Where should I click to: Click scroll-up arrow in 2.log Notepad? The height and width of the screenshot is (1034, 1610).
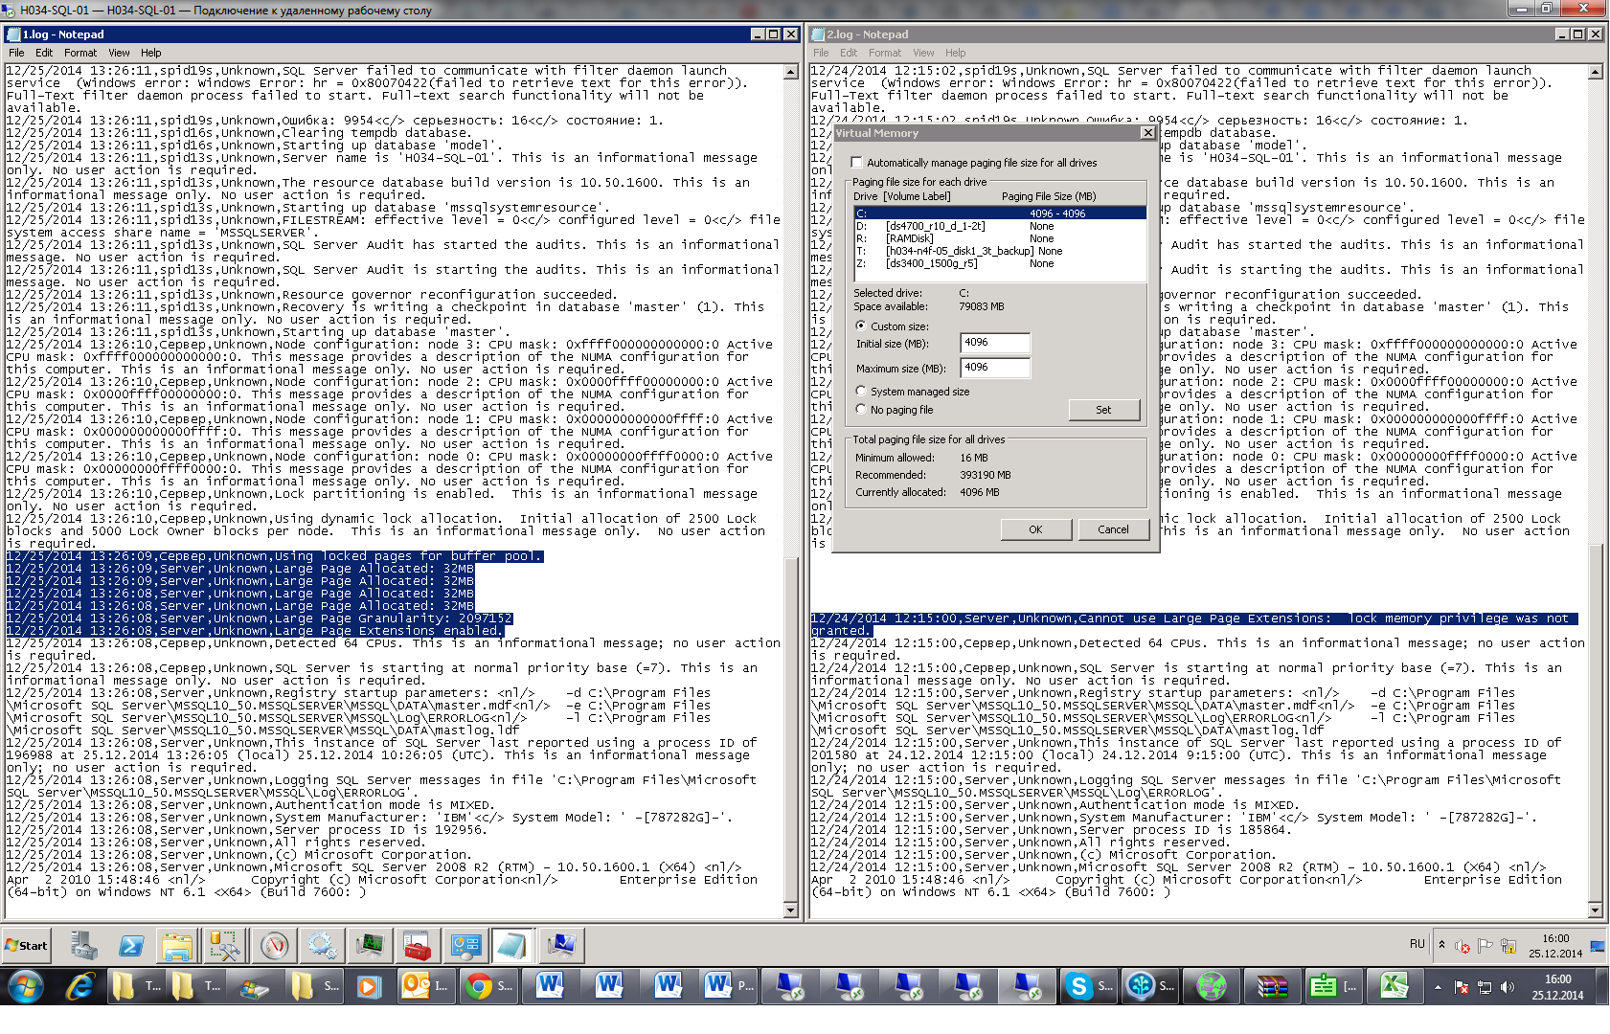pyautogui.click(x=1596, y=72)
